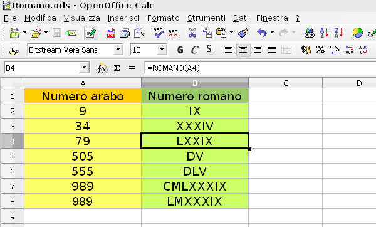Toggle underline S formatting
376x227 pixels.
pos(209,50)
